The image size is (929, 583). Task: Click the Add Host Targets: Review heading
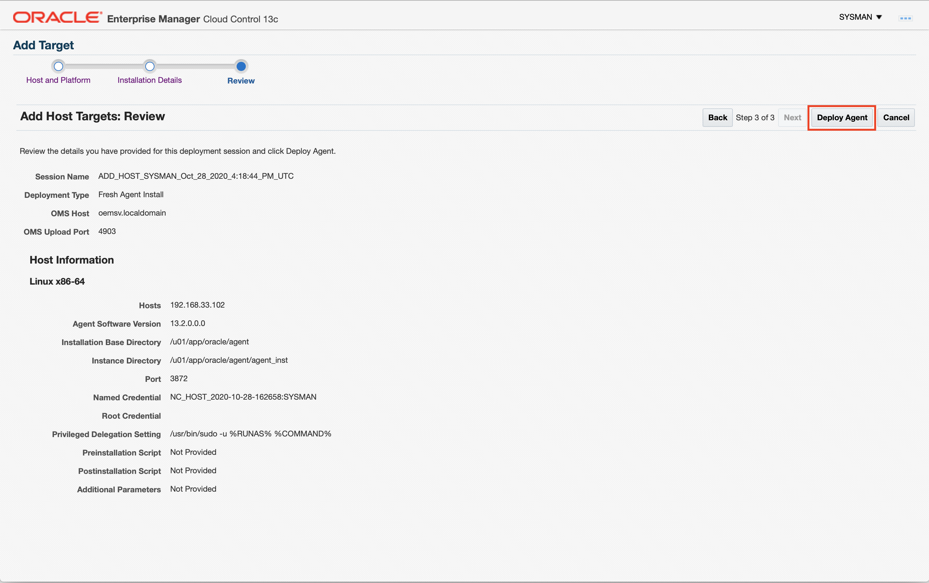point(93,116)
